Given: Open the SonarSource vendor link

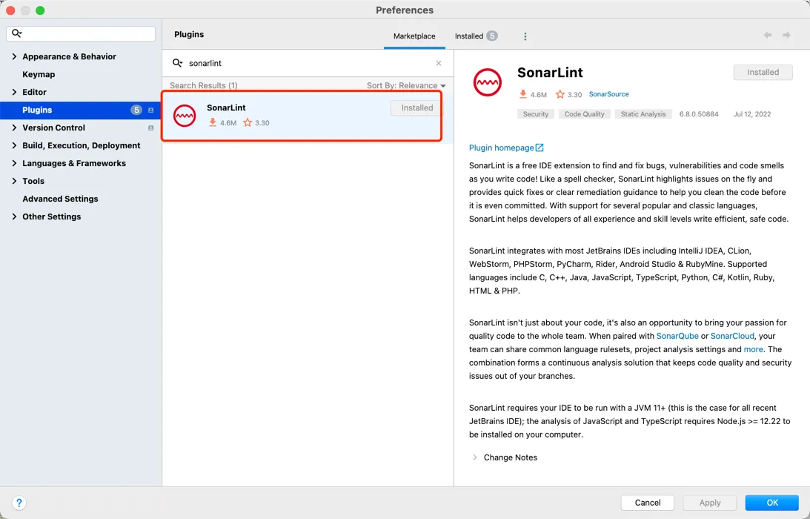Looking at the screenshot, I should [x=608, y=94].
